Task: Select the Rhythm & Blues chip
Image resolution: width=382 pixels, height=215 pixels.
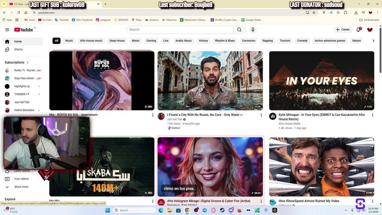Action: pos(225,41)
